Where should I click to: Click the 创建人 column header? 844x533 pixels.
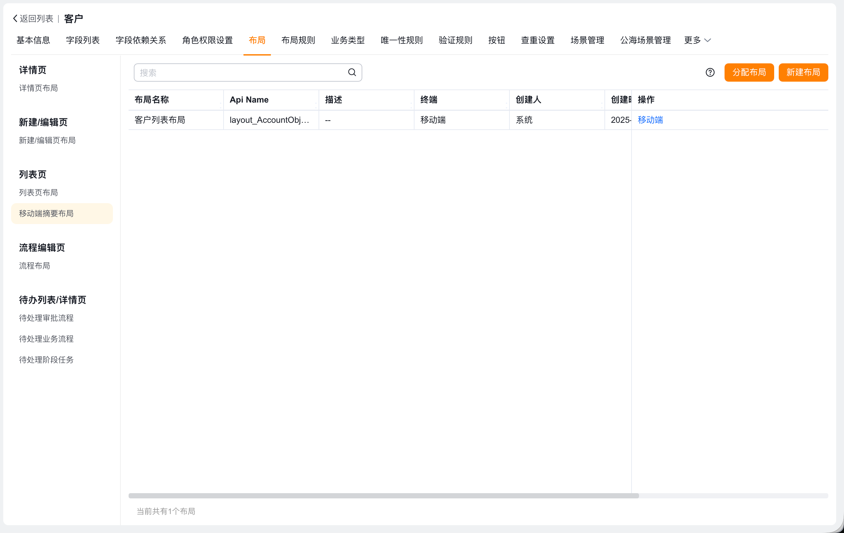pos(557,100)
